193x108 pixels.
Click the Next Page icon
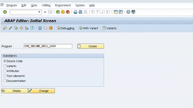coord(103,12)
